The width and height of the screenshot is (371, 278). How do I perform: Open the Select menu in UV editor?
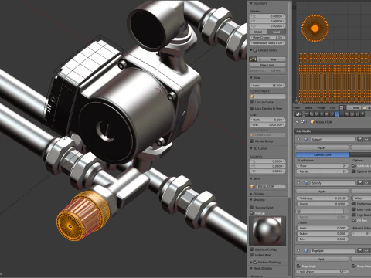coord(308,108)
